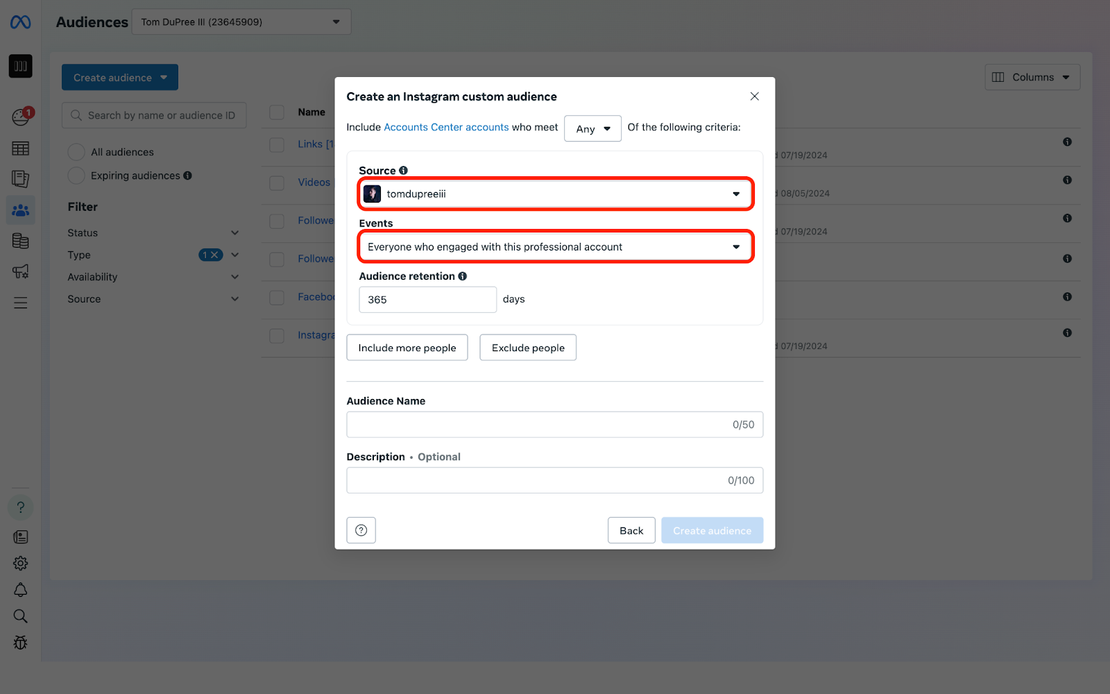
Task: Click Include more people button
Action: pos(407,348)
